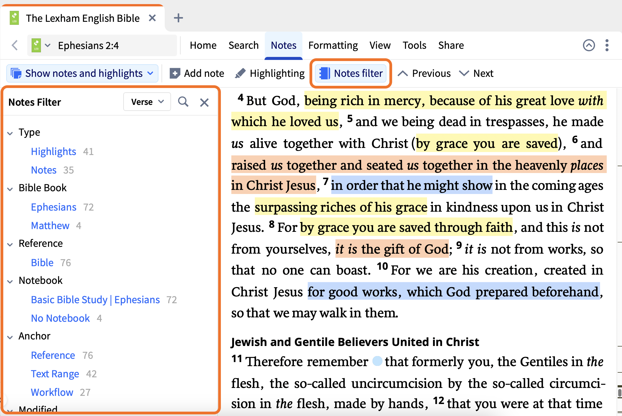Click orange highlight 'raised us together and seated'
Screen dimensions: 622x416
pyautogui.click(x=317, y=165)
